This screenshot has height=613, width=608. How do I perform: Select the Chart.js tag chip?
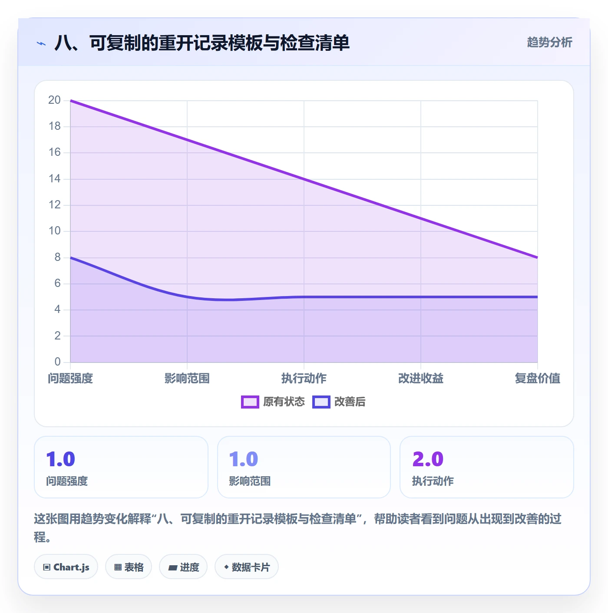click(66, 567)
